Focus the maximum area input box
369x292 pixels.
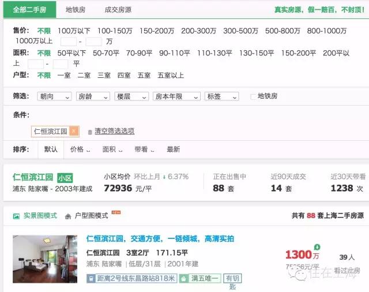click(x=61, y=64)
